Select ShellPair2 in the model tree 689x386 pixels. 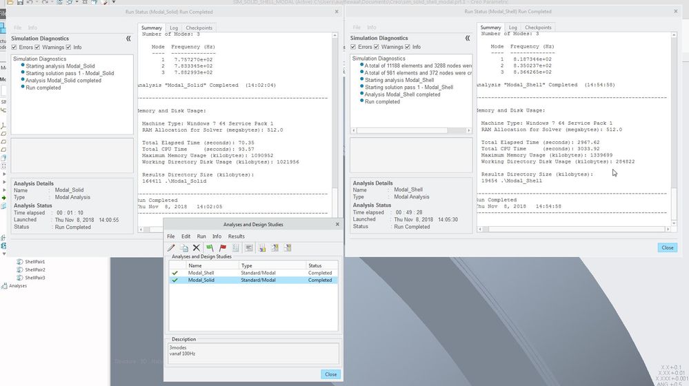[x=35, y=270]
